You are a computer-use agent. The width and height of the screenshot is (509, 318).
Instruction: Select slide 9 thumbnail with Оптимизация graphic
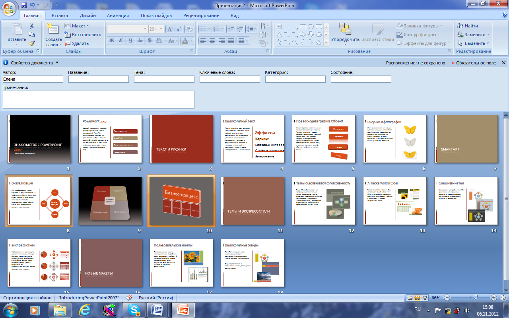pos(110,201)
